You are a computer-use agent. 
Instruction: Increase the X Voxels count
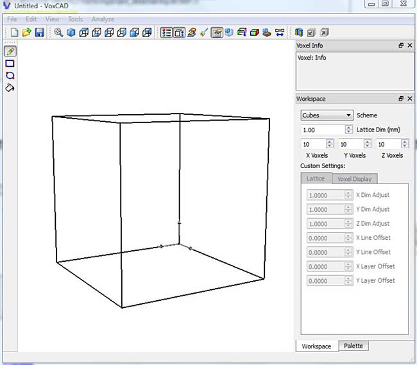click(x=330, y=142)
